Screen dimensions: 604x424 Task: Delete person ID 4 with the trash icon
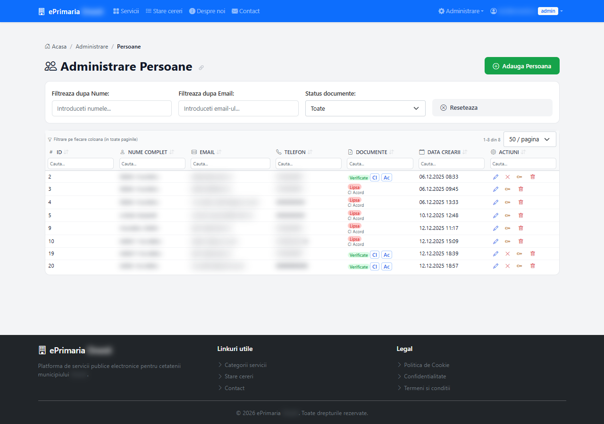[521, 202]
